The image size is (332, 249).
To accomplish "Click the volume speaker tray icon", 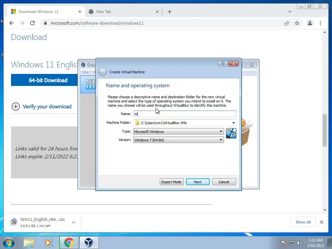I will (299, 243).
